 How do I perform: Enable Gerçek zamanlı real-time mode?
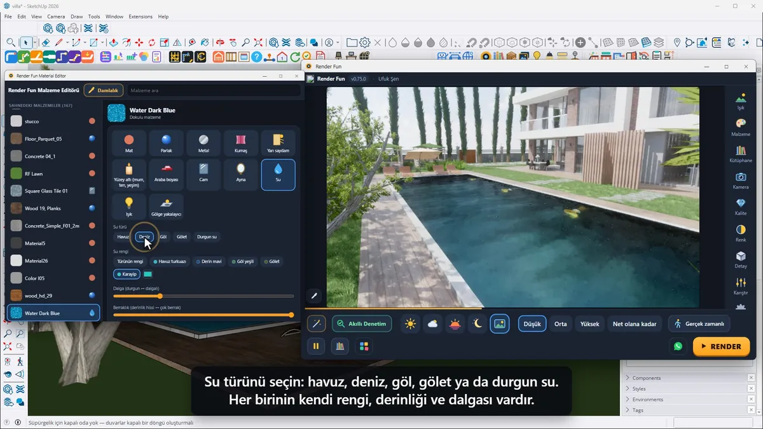[x=699, y=323]
